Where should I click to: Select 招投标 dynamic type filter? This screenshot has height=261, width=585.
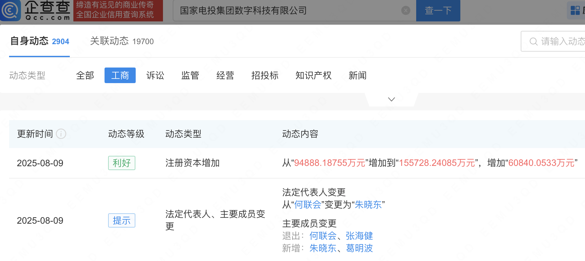coord(265,75)
